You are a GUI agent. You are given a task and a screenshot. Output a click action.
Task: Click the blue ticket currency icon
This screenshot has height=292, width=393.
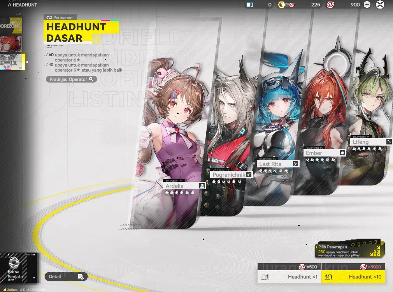[x=250, y=5]
